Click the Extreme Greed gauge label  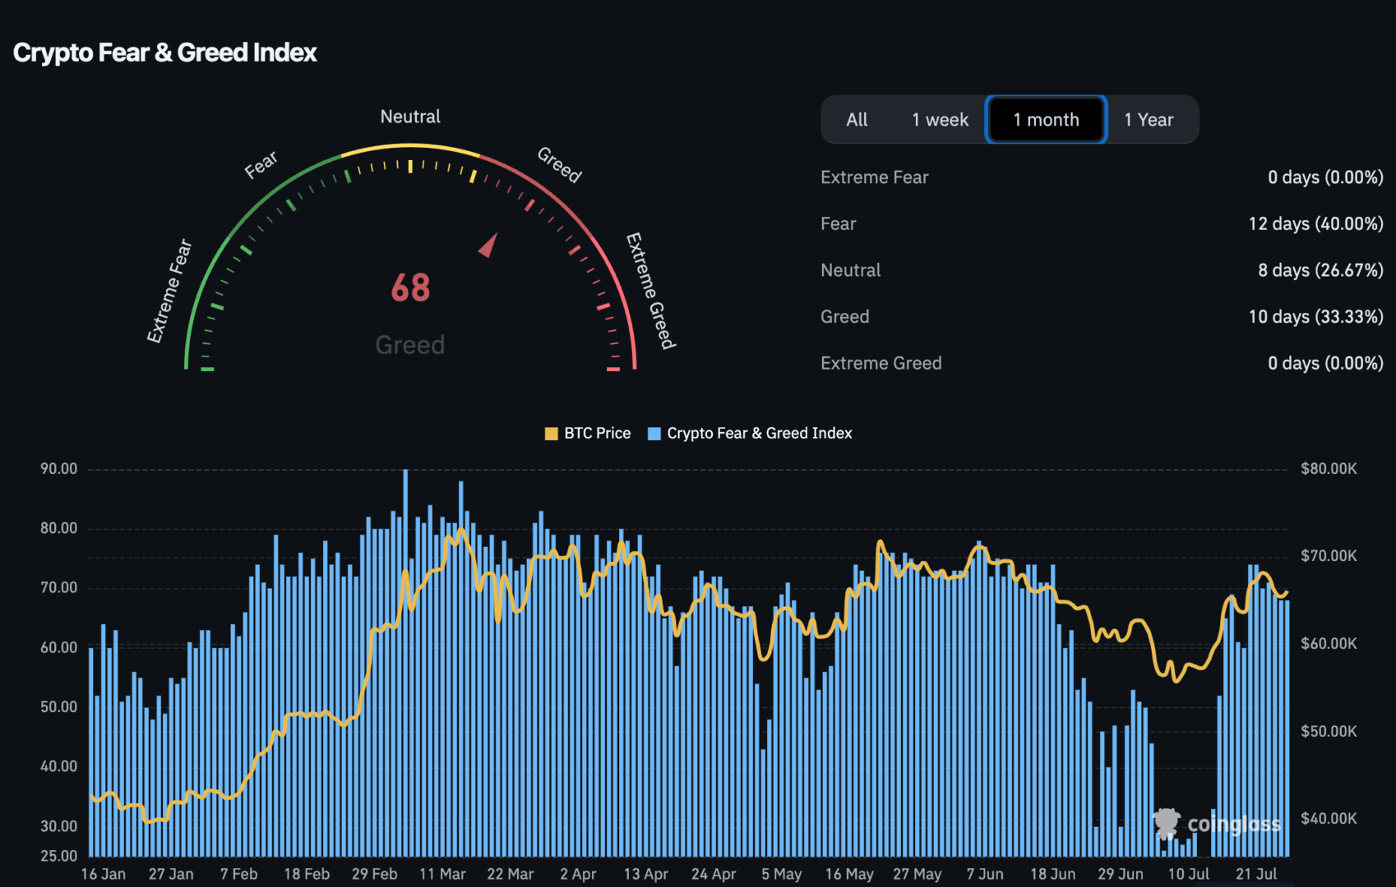click(650, 291)
